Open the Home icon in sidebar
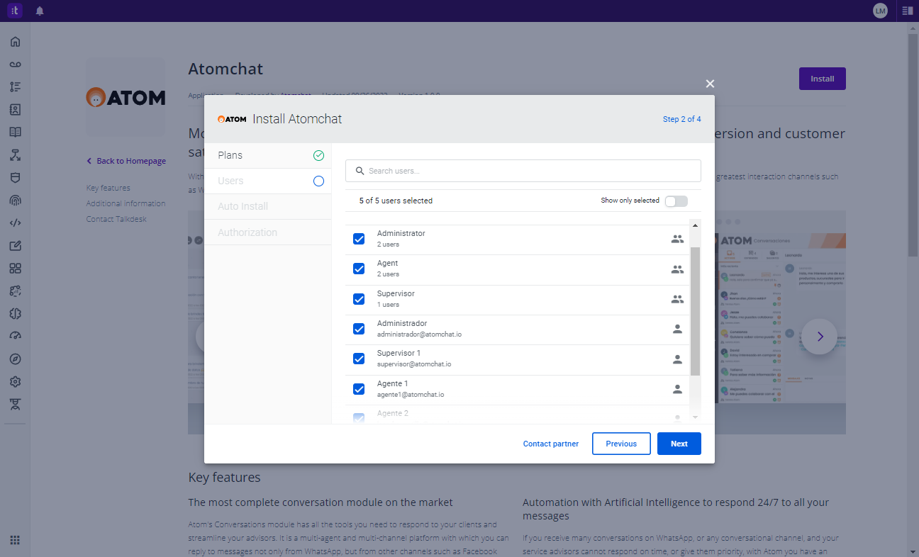Viewport: 919px width, 557px height. click(15, 42)
